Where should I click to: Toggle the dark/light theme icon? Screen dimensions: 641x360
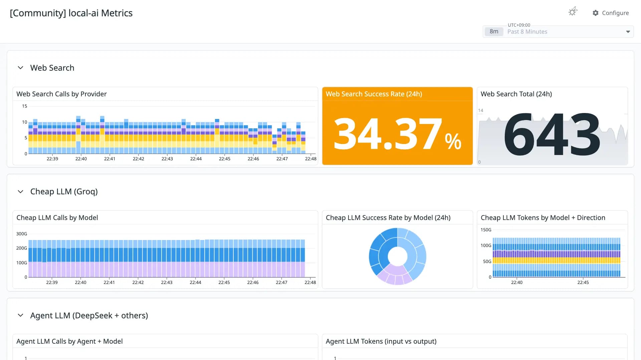click(573, 12)
